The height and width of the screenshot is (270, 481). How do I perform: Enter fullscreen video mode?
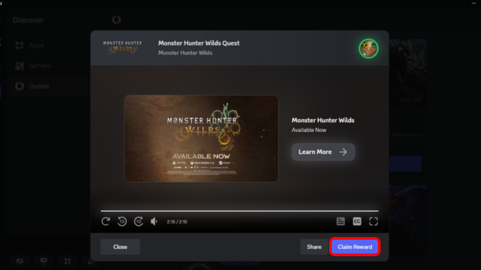coord(373,221)
